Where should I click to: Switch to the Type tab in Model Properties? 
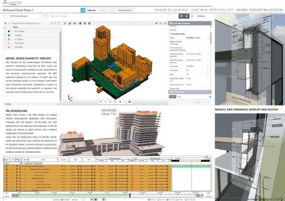(x=179, y=97)
